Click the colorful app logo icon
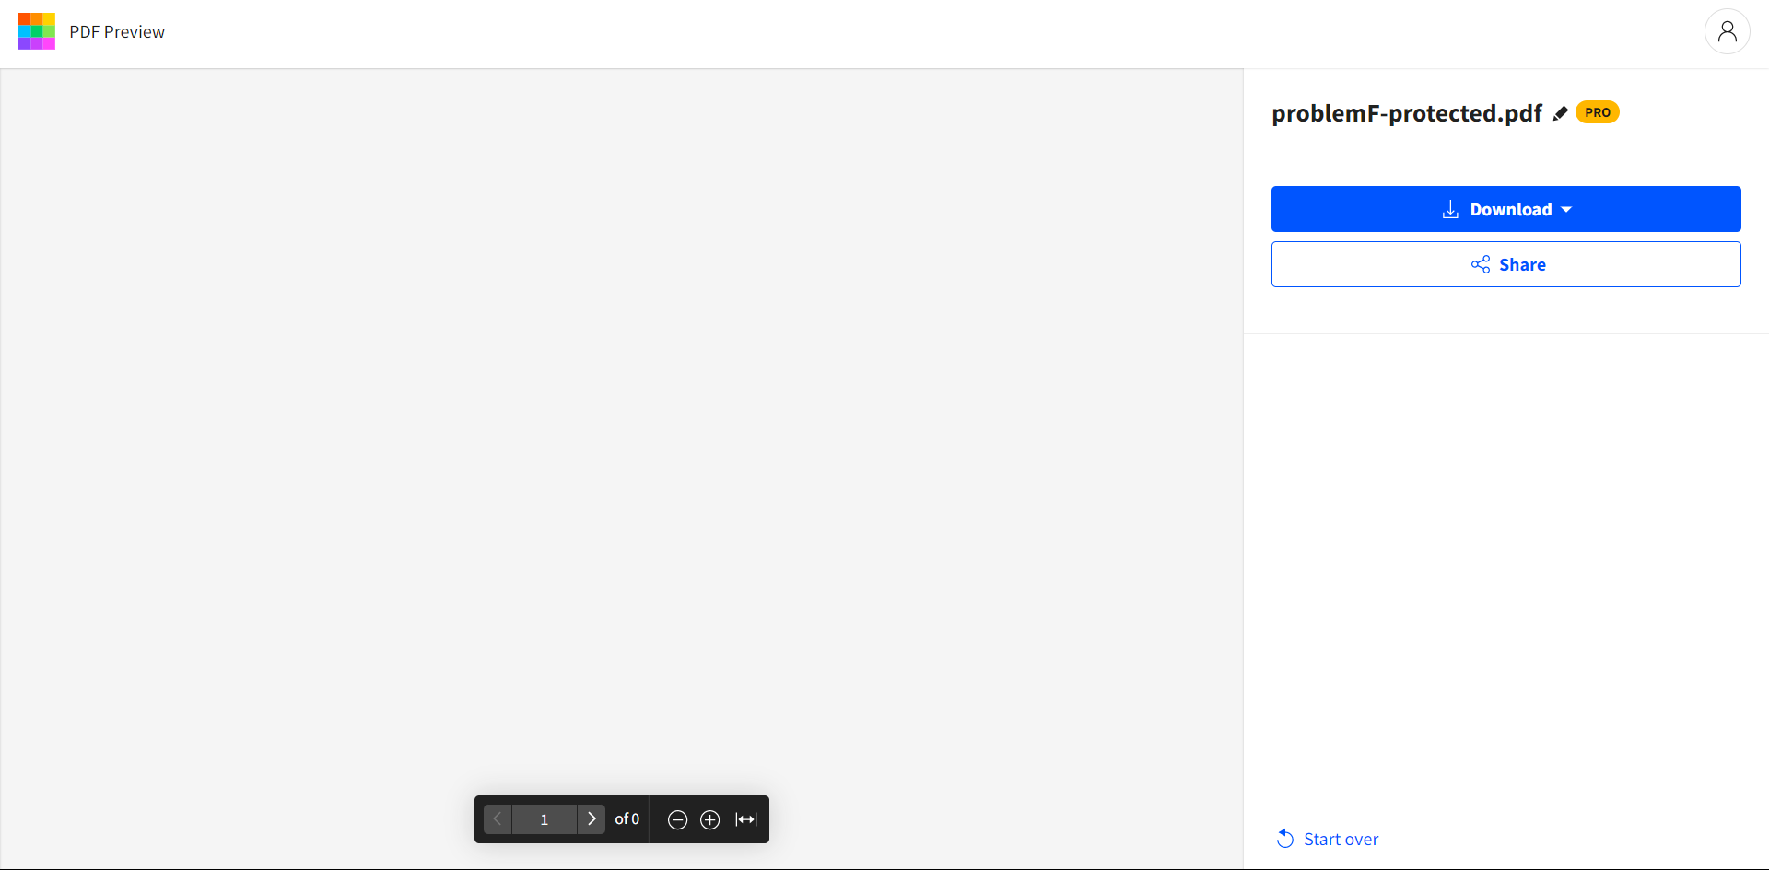The width and height of the screenshot is (1769, 870). tap(37, 31)
